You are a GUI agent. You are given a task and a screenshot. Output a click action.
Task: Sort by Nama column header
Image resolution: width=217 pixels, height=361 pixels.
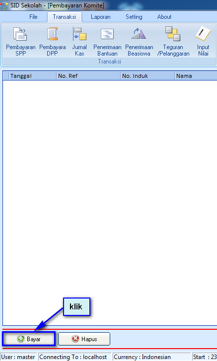[196, 76]
